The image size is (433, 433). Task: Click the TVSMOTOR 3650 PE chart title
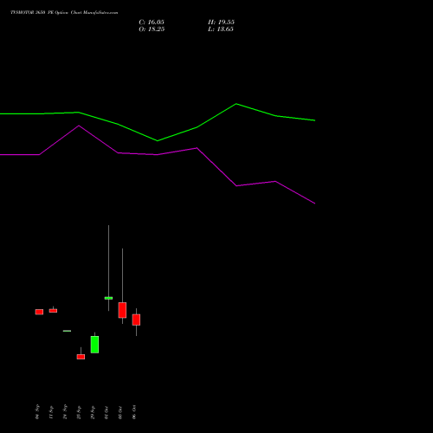(x=64, y=12)
